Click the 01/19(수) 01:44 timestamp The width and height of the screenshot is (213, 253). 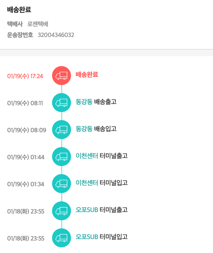pos(26,157)
